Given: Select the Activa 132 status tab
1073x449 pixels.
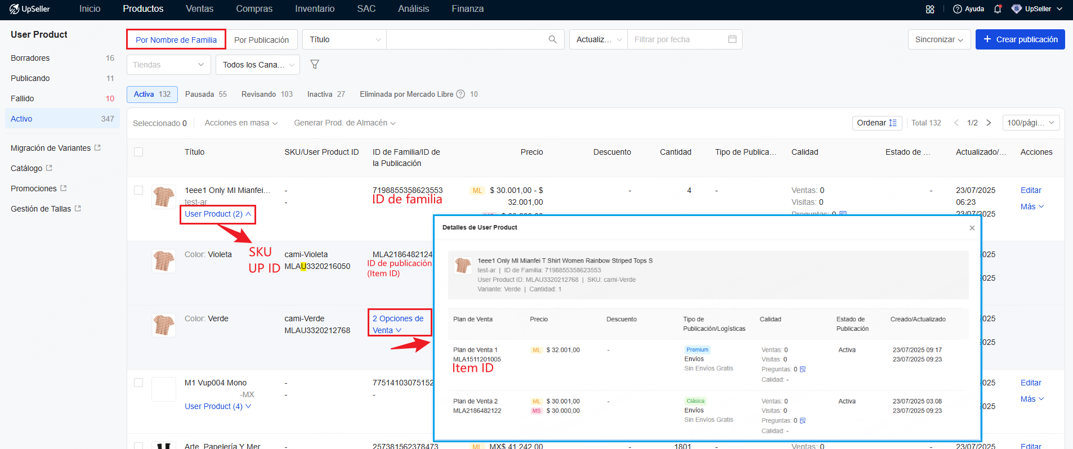Looking at the screenshot, I should point(152,94).
